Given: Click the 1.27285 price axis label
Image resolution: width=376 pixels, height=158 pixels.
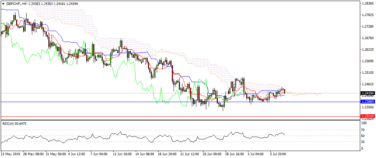Looking at the screenshot, I should 367,27.
